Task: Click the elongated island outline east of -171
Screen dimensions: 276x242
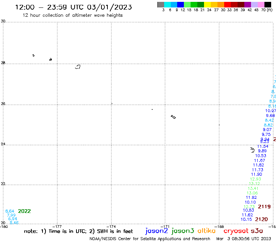Action: [x=173, y=117]
